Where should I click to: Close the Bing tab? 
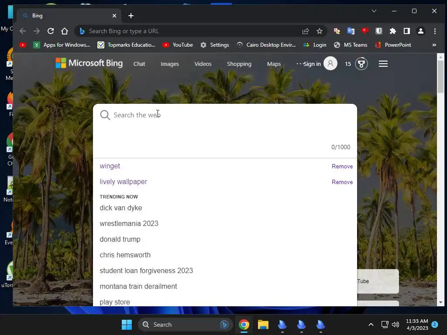114,16
